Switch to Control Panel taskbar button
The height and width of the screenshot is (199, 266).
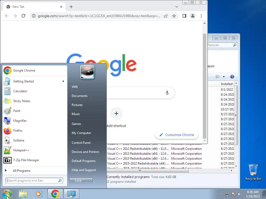coord(71,194)
